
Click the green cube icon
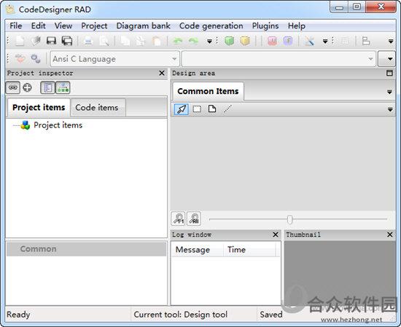229,41
